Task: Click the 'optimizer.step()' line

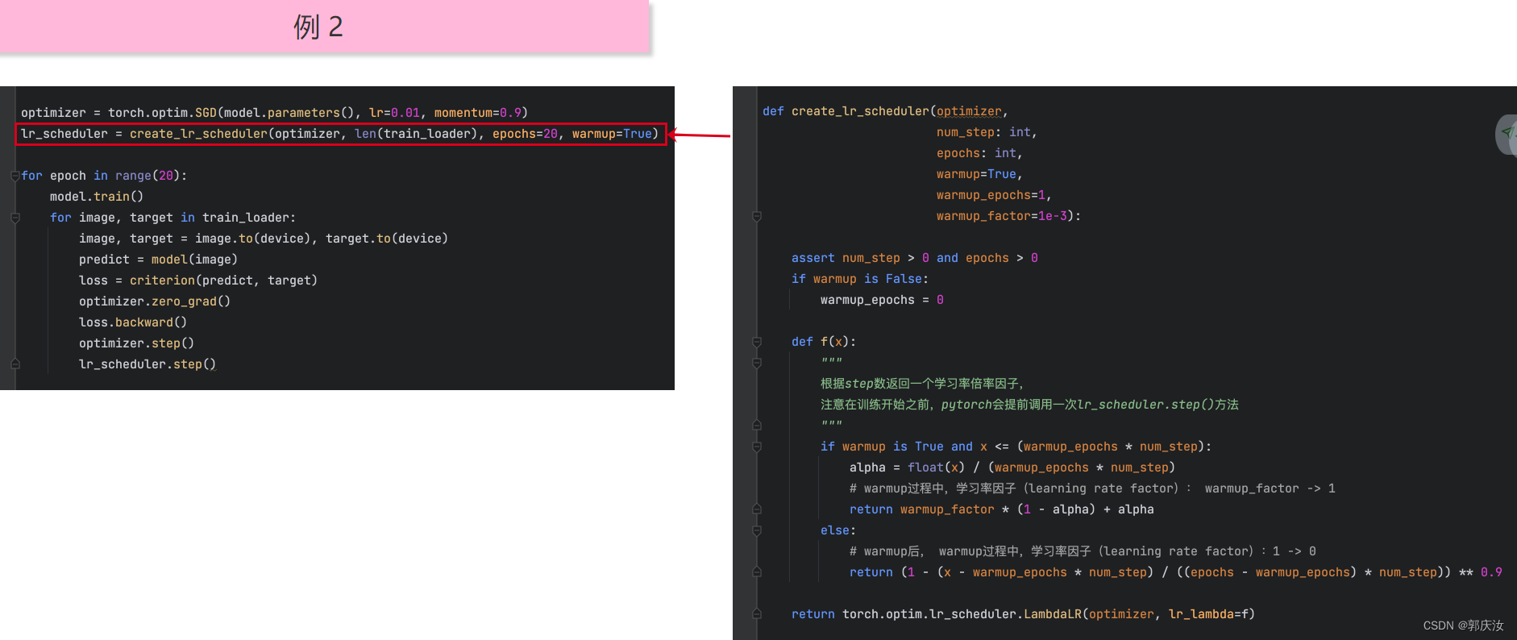Action: coord(136,343)
